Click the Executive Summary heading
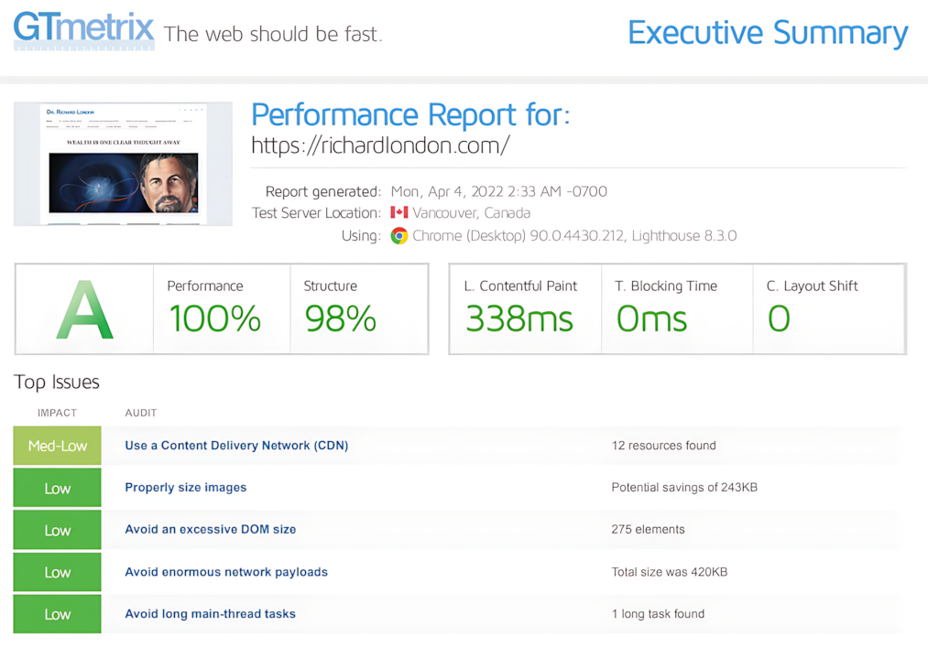 [x=768, y=33]
